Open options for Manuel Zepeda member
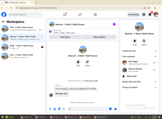The width and height of the screenshot is (162, 119). pyautogui.click(x=154, y=70)
